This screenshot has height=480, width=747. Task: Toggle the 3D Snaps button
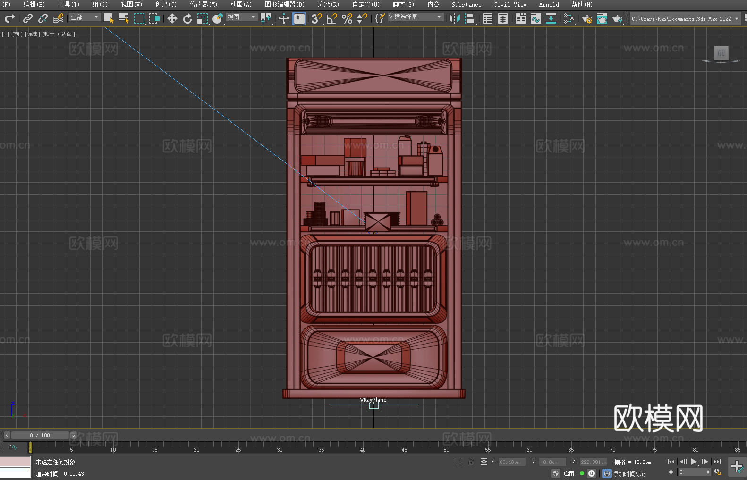[x=316, y=18]
